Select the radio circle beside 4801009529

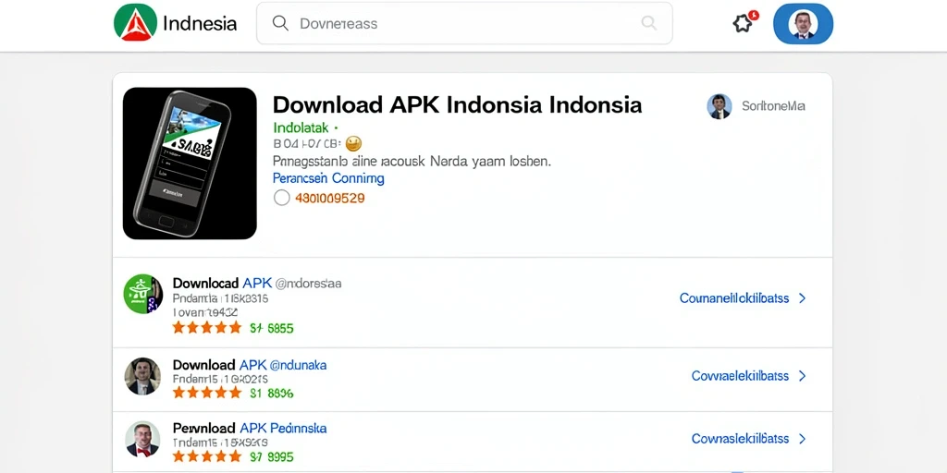coord(281,198)
